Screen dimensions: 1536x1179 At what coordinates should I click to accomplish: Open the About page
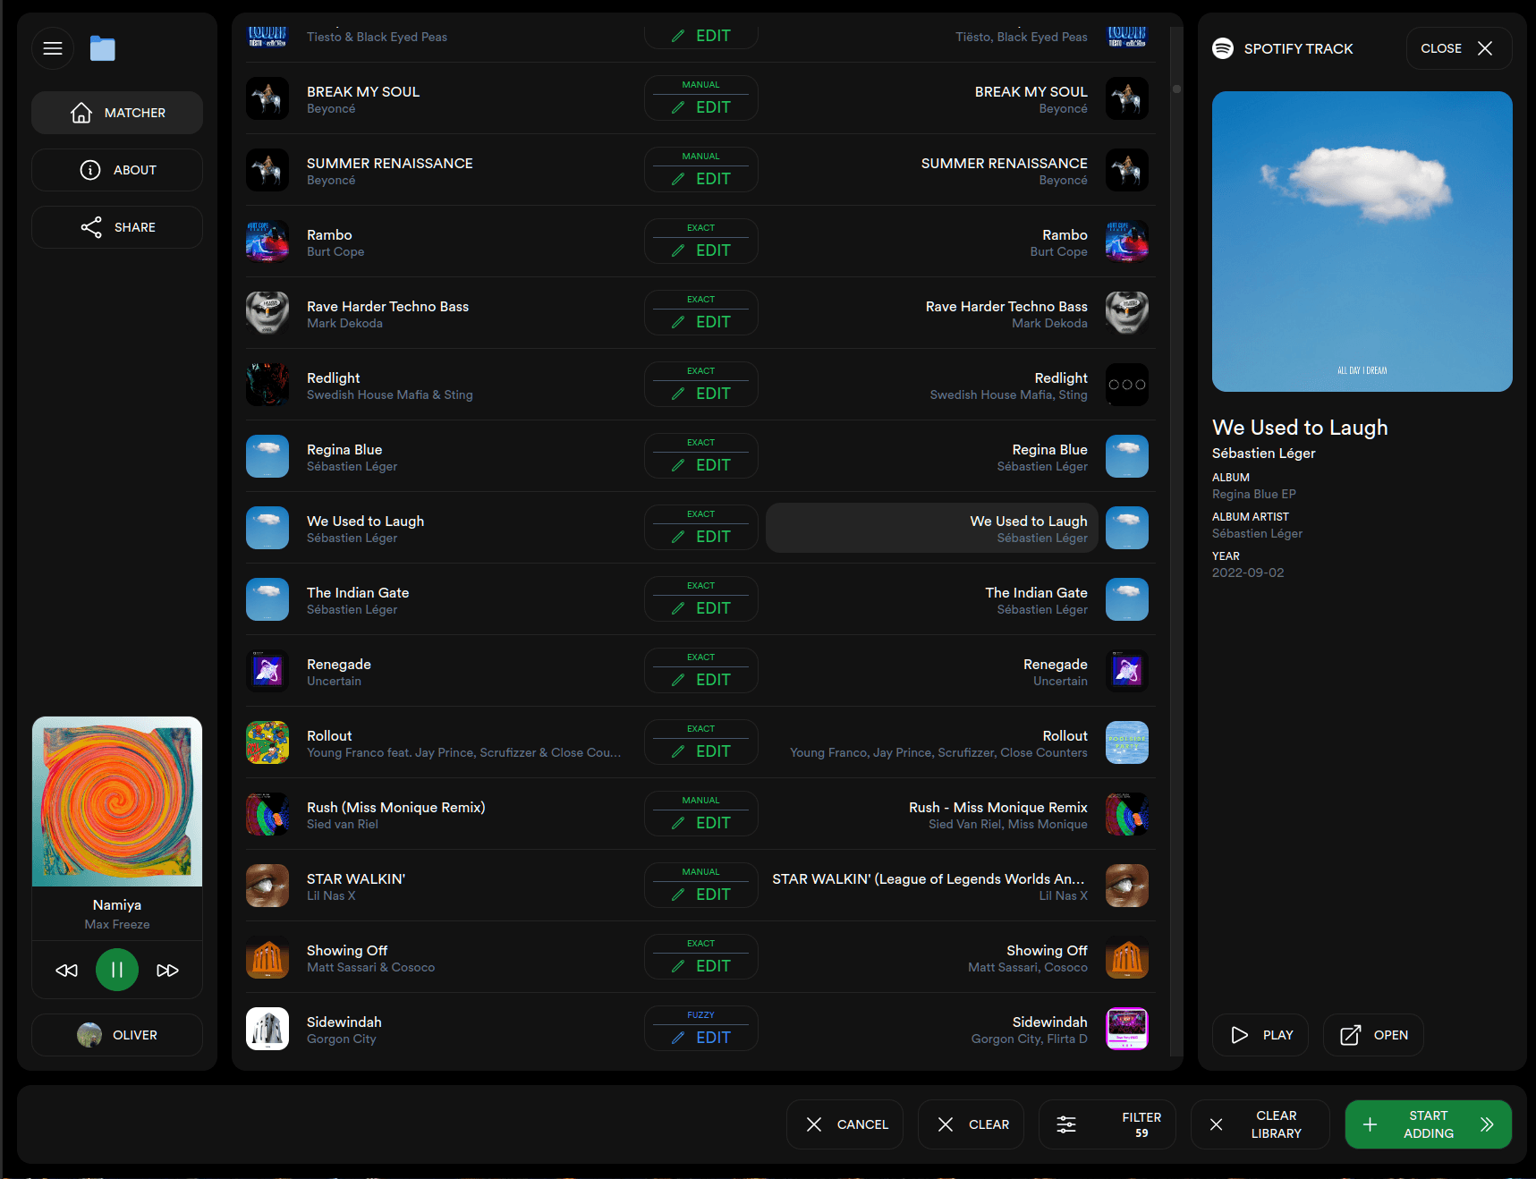pyautogui.click(x=117, y=170)
